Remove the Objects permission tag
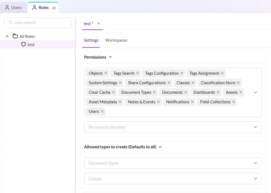 tap(106, 73)
